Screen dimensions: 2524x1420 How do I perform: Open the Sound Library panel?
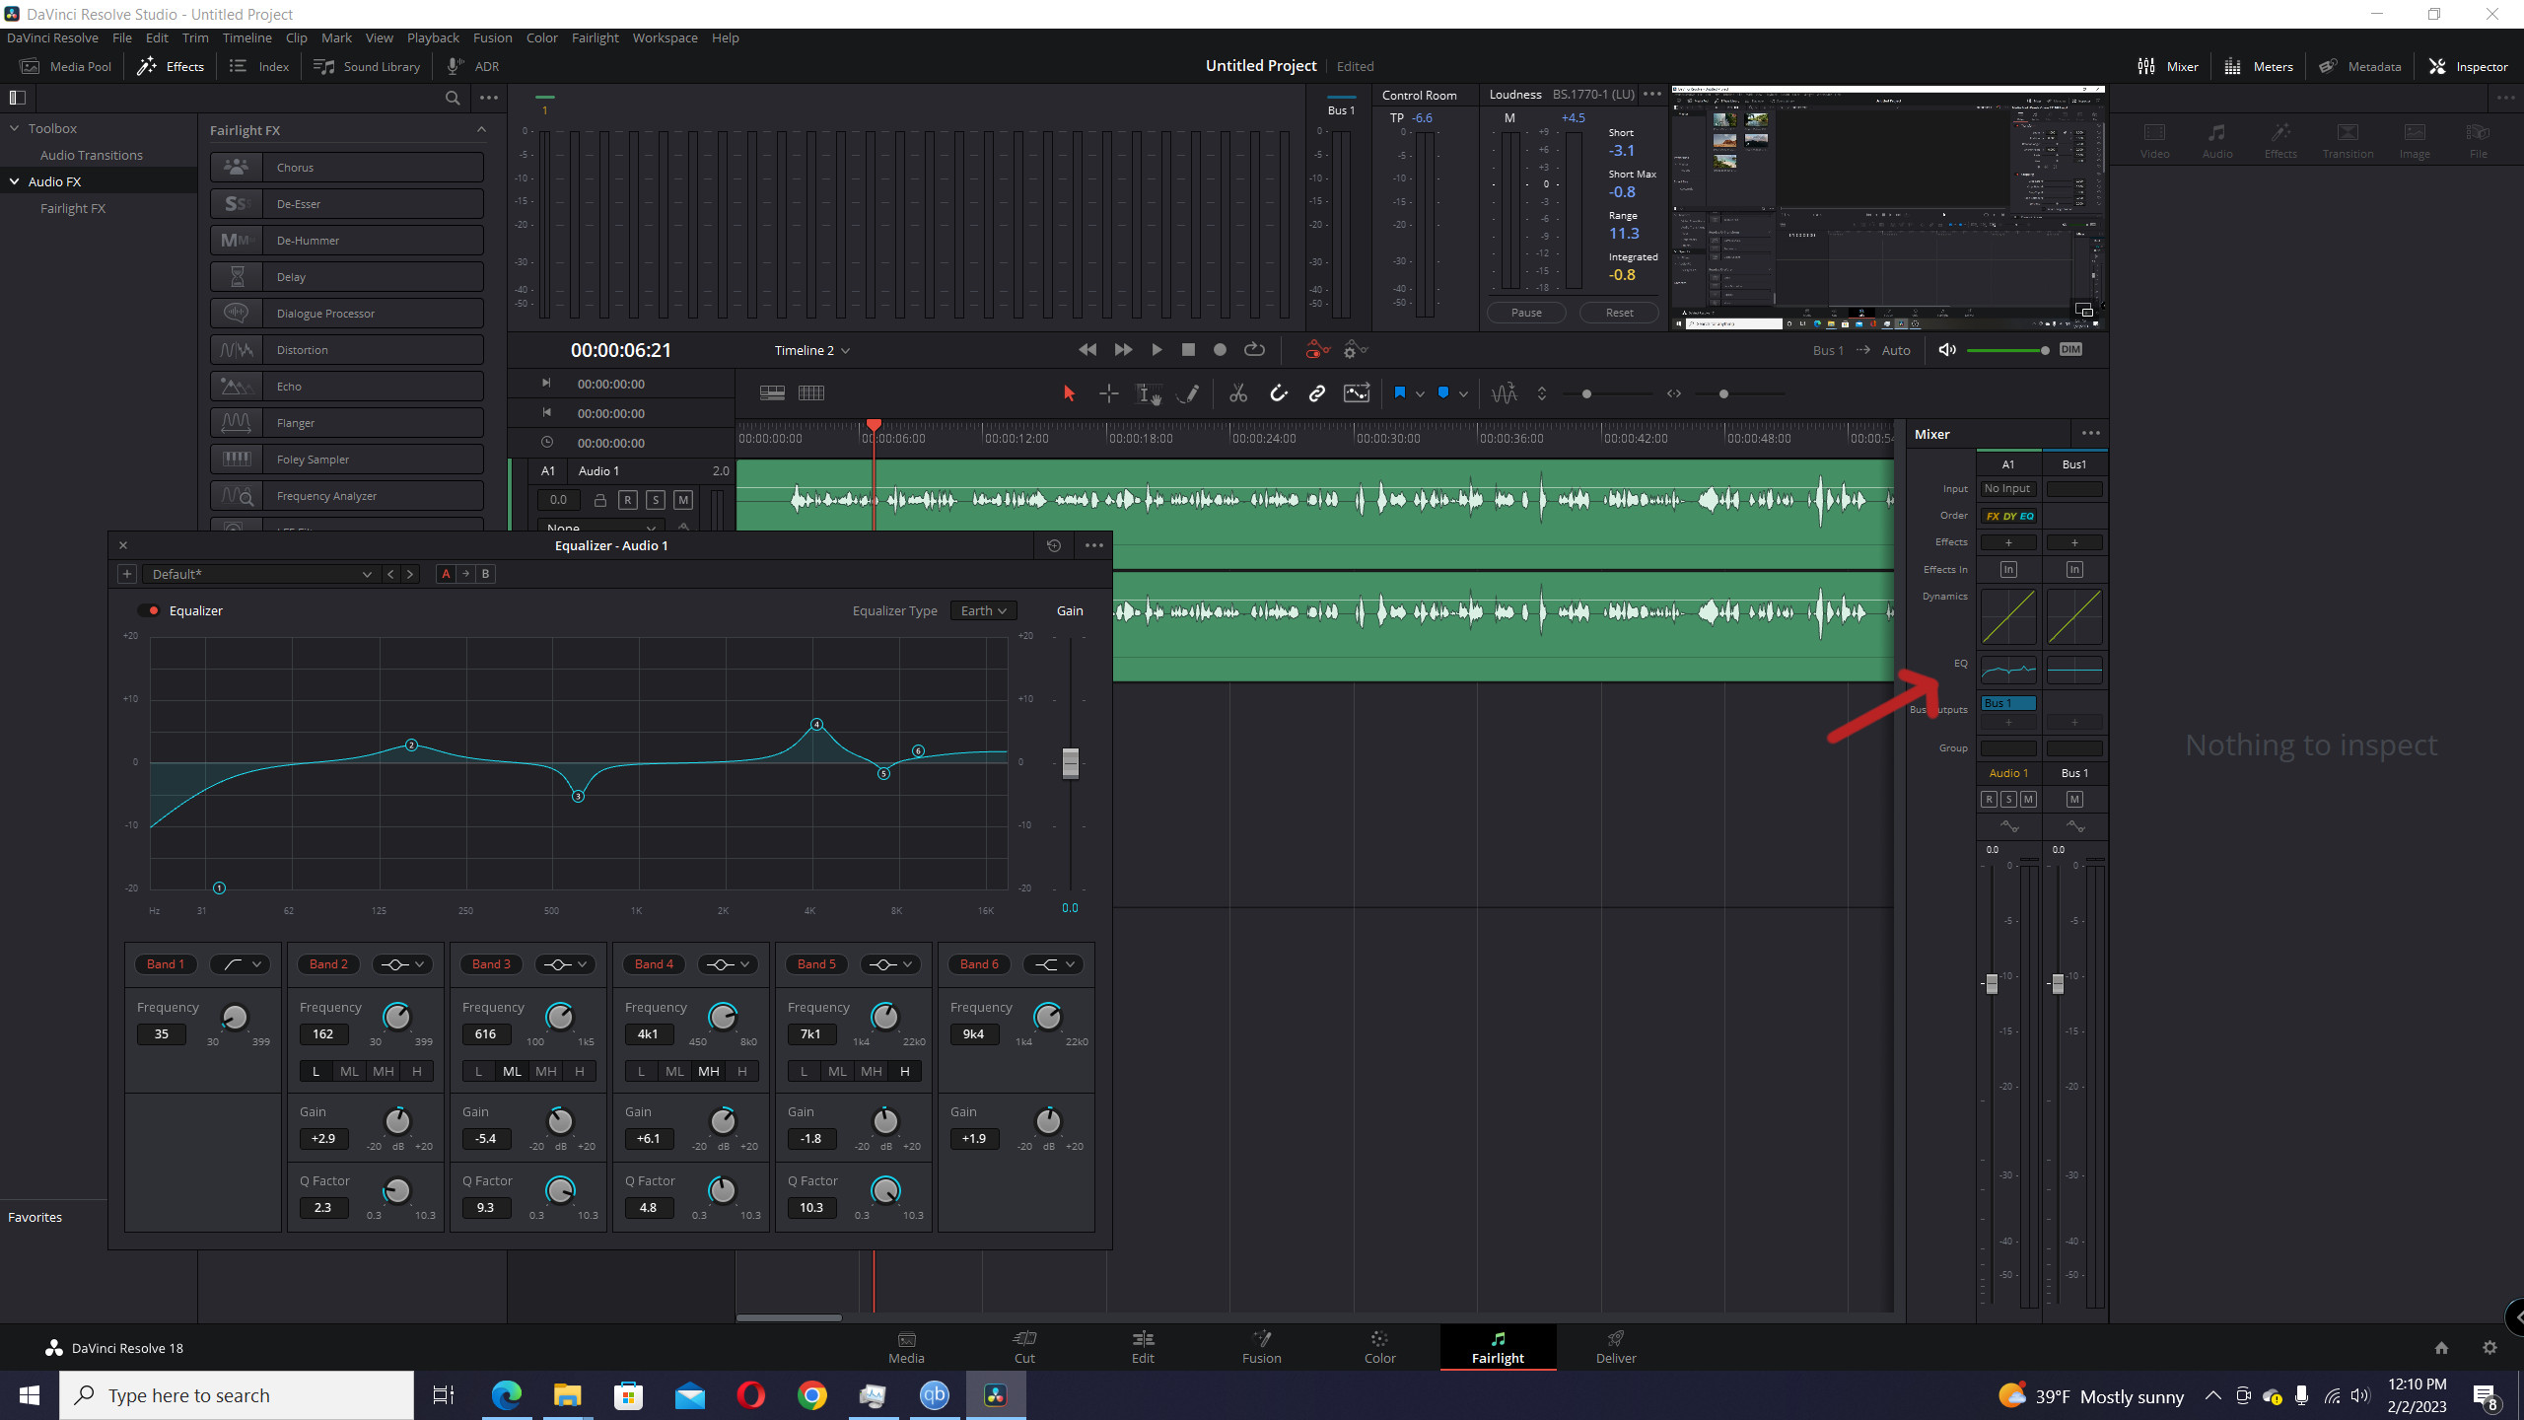[367, 66]
